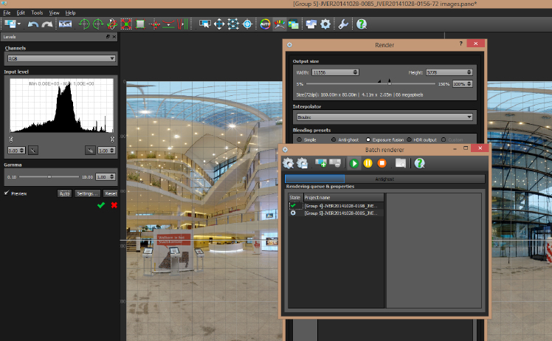
Task: Click the remove job icon with gray minus
Action: (335, 163)
